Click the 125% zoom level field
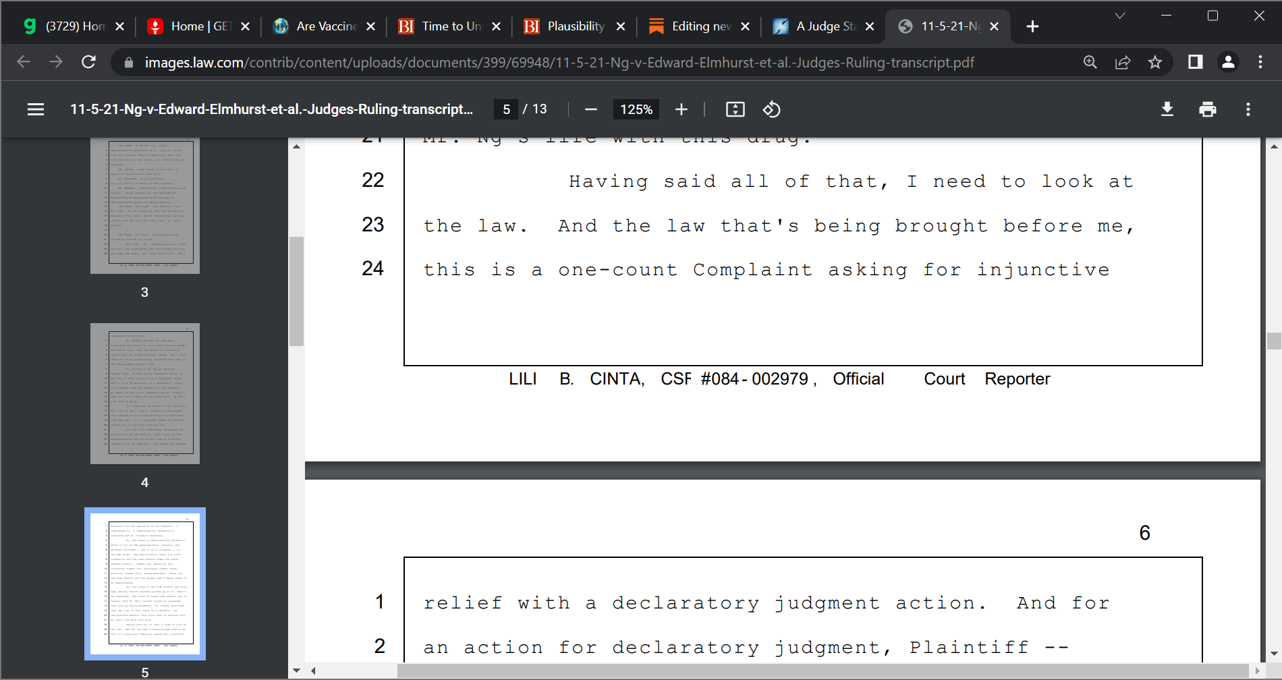The image size is (1282, 680). coord(636,109)
